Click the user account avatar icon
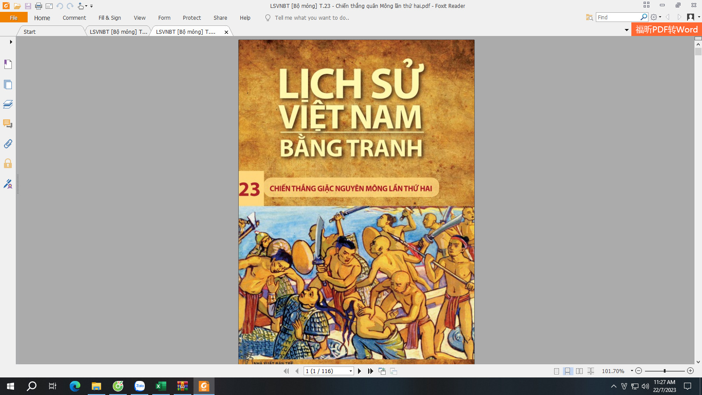The image size is (702, 395). (x=691, y=17)
